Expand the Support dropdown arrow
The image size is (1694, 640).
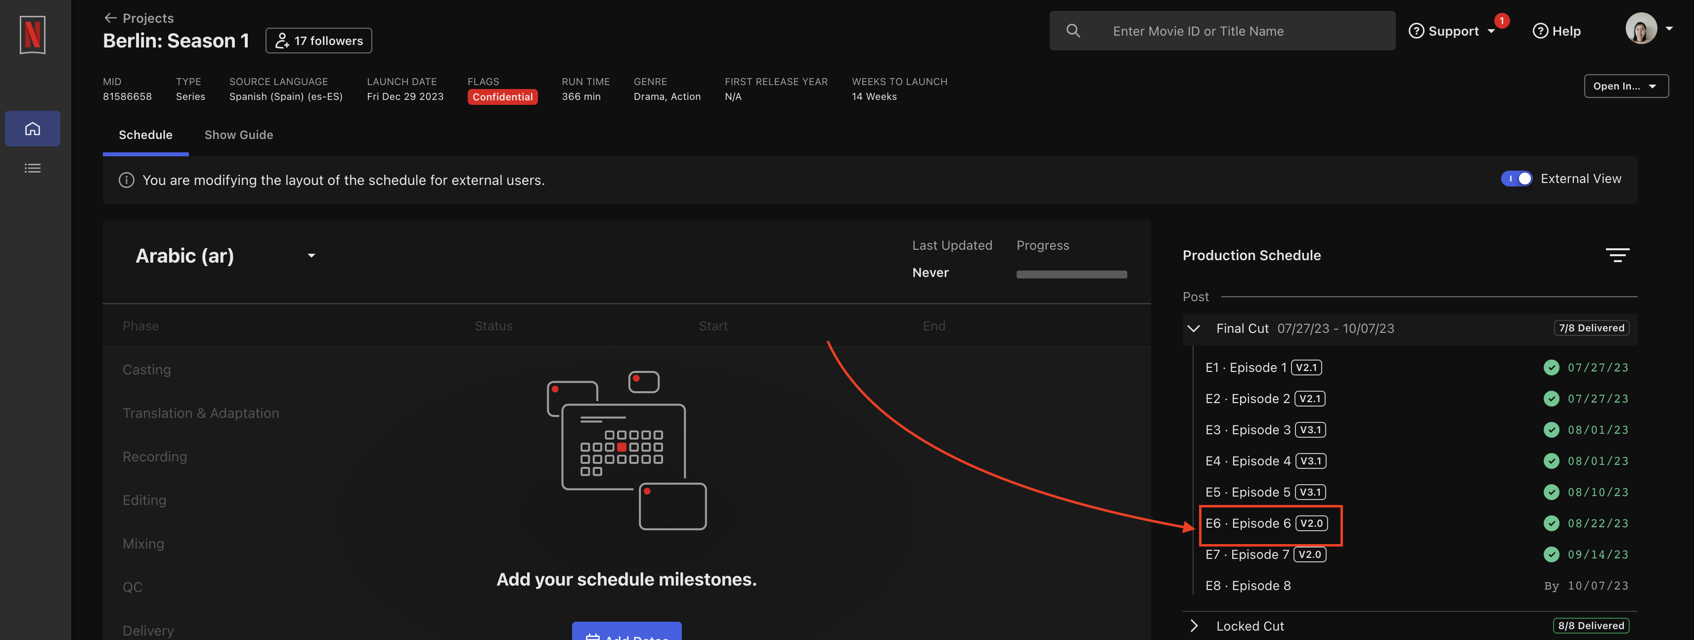(1491, 31)
